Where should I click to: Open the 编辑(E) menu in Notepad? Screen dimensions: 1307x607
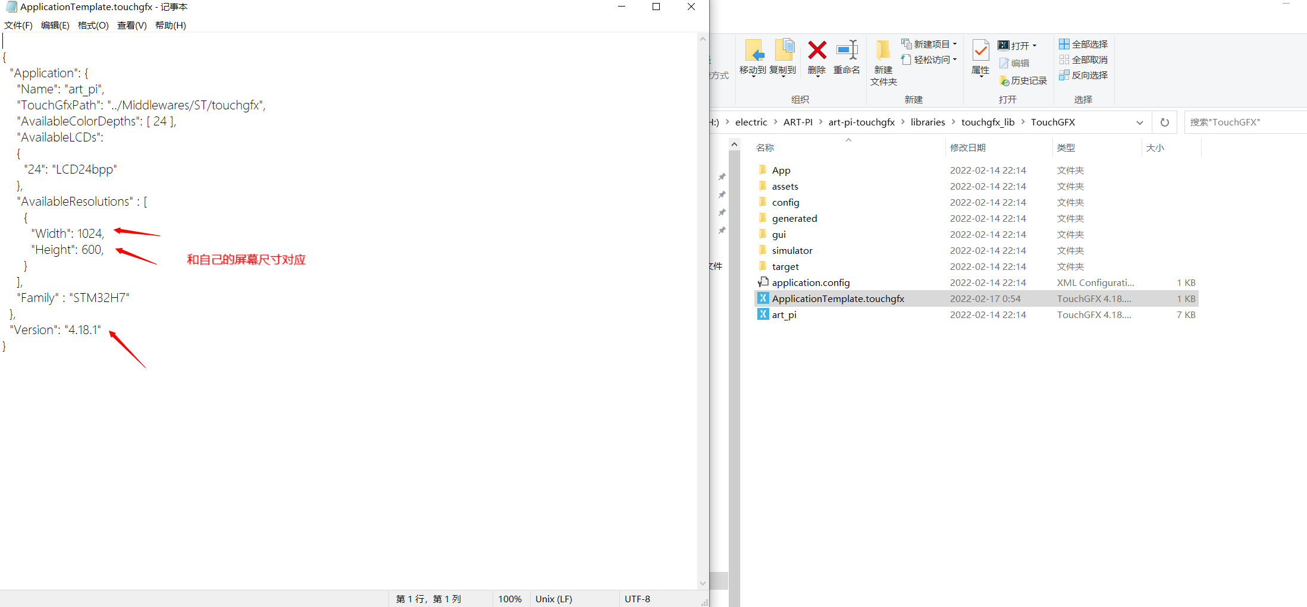[55, 25]
